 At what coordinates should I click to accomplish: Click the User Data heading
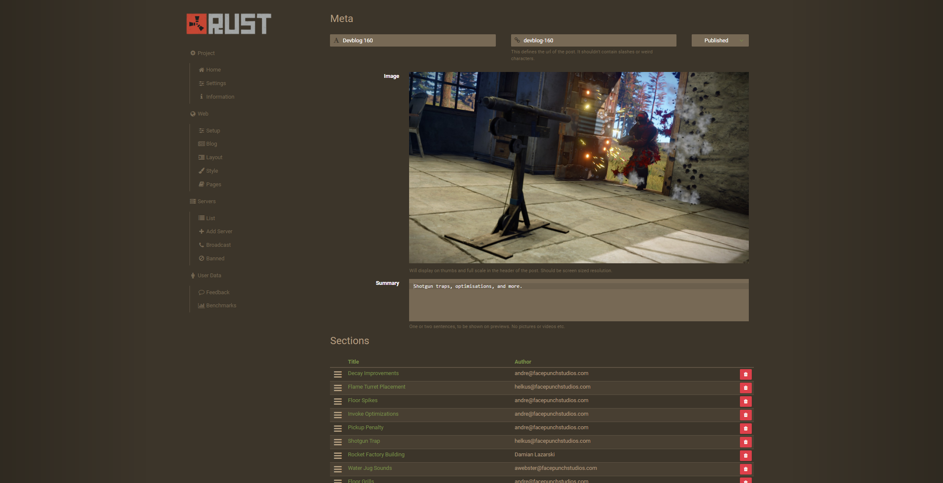[x=206, y=276]
